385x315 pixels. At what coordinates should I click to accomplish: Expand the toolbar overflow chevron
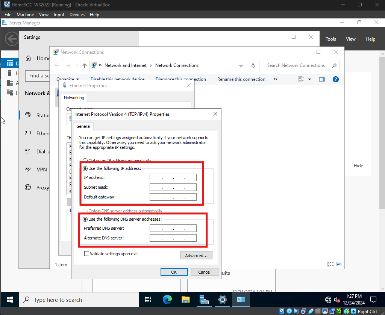275,79
